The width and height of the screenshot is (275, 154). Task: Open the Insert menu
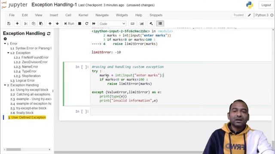[x=54, y=15]
